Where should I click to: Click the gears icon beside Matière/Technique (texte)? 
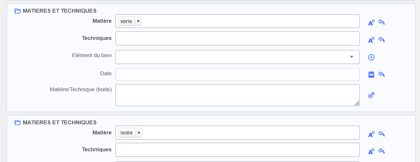pos(371,95)
